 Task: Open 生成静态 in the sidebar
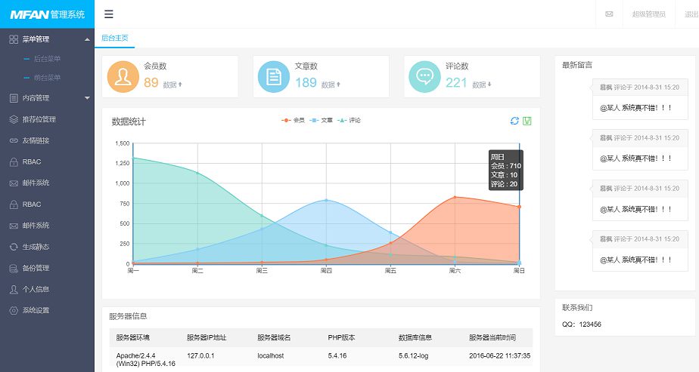pyautogui.click(x=36, y=247)
